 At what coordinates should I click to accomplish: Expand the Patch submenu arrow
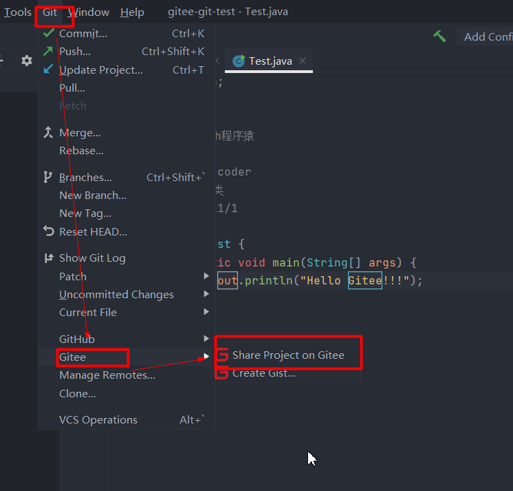pyautogui.click(x=206, y=276)
